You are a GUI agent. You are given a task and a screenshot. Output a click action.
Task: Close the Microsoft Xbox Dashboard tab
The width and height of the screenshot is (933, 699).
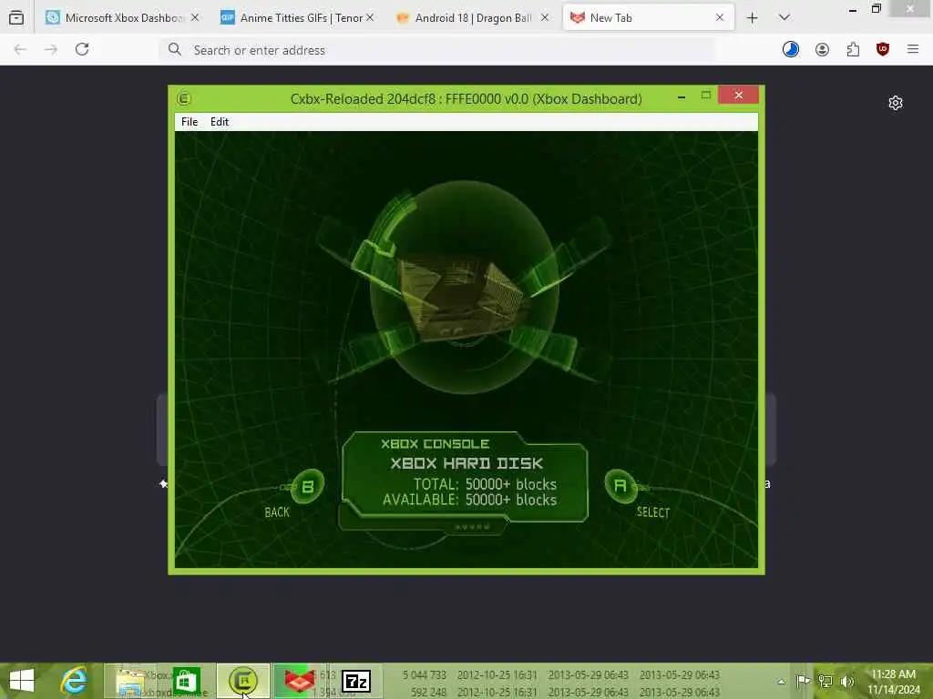pyautogui.click(x=195, y=18)
